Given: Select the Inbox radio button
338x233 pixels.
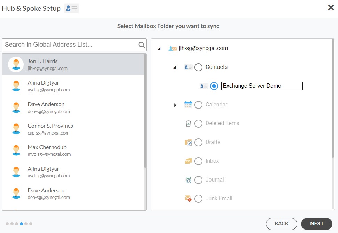Looking at the screenshot, I should tap(198, 161).
